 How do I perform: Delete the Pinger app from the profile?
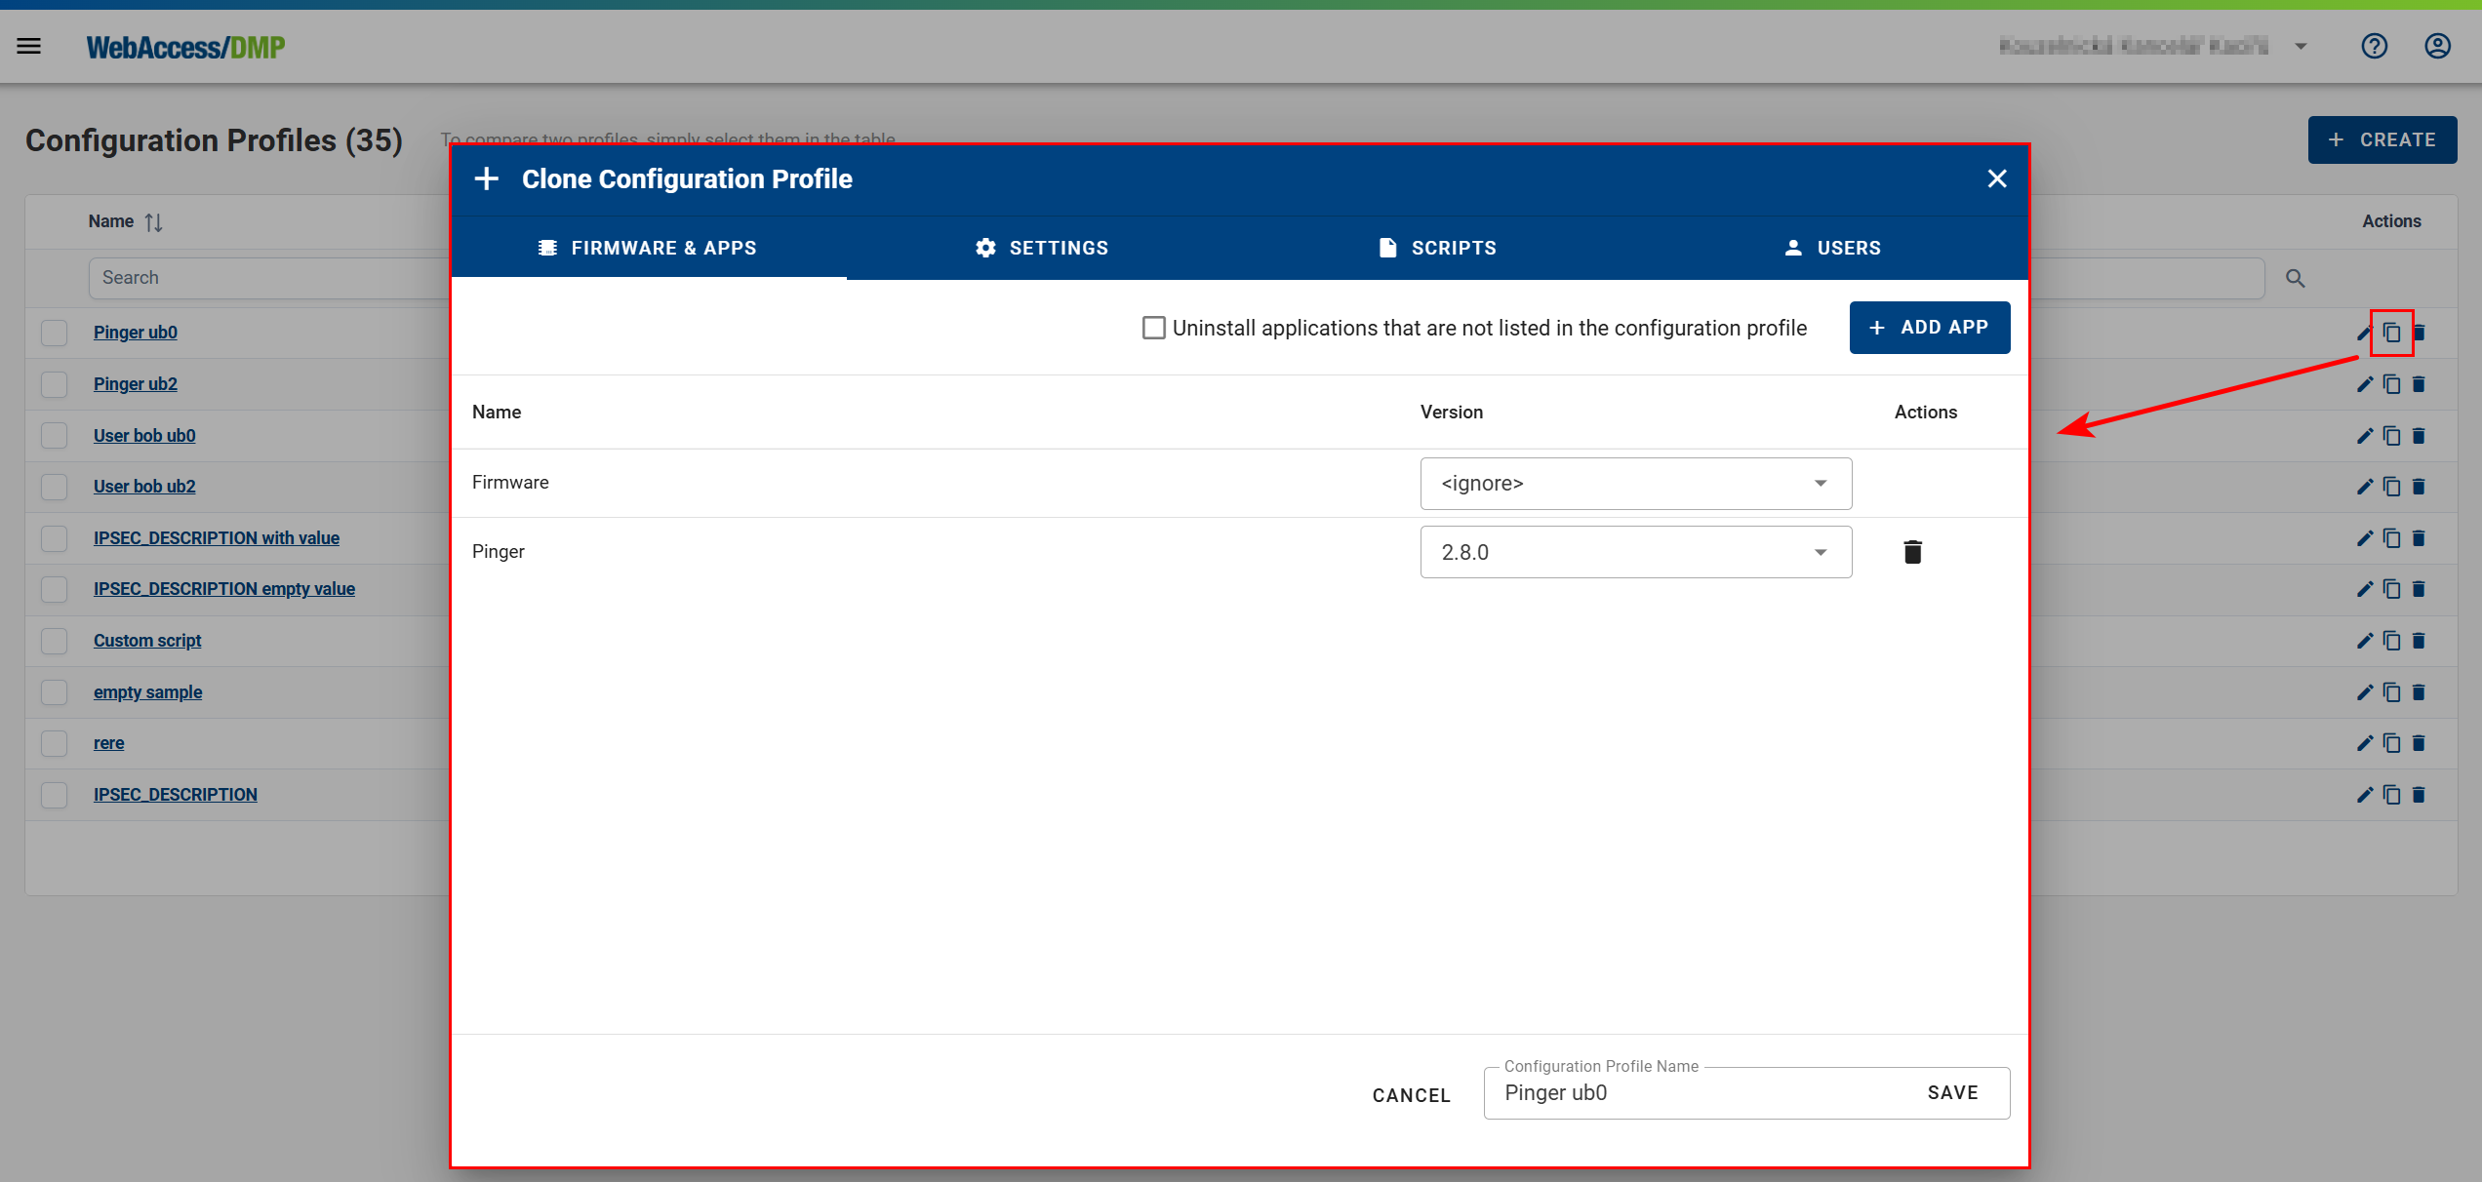click(x=1911, y=551)
